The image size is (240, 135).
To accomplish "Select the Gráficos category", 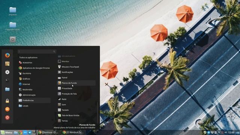I will coord(34,79).
